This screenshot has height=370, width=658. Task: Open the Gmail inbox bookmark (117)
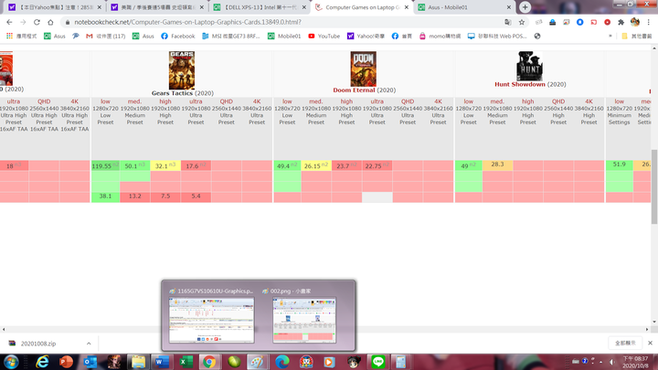pyautogui.click(x=106, y=36)
